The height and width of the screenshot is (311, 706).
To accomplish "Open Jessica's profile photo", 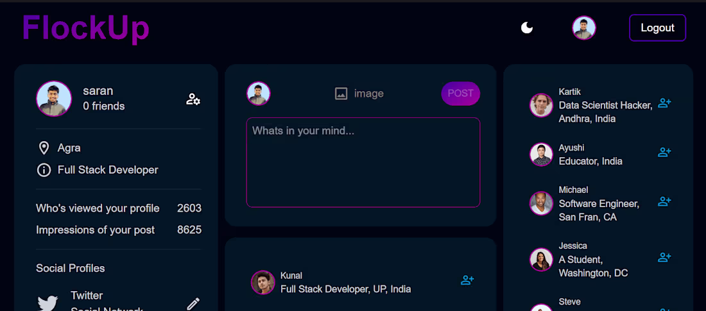I will pos(541,260).
